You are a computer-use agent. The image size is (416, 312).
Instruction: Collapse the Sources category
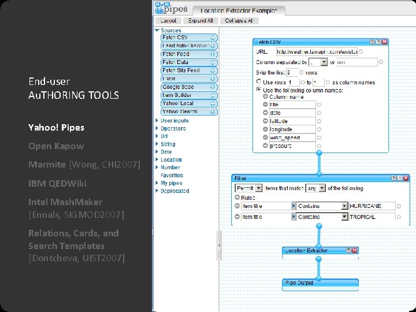point(157,30)
